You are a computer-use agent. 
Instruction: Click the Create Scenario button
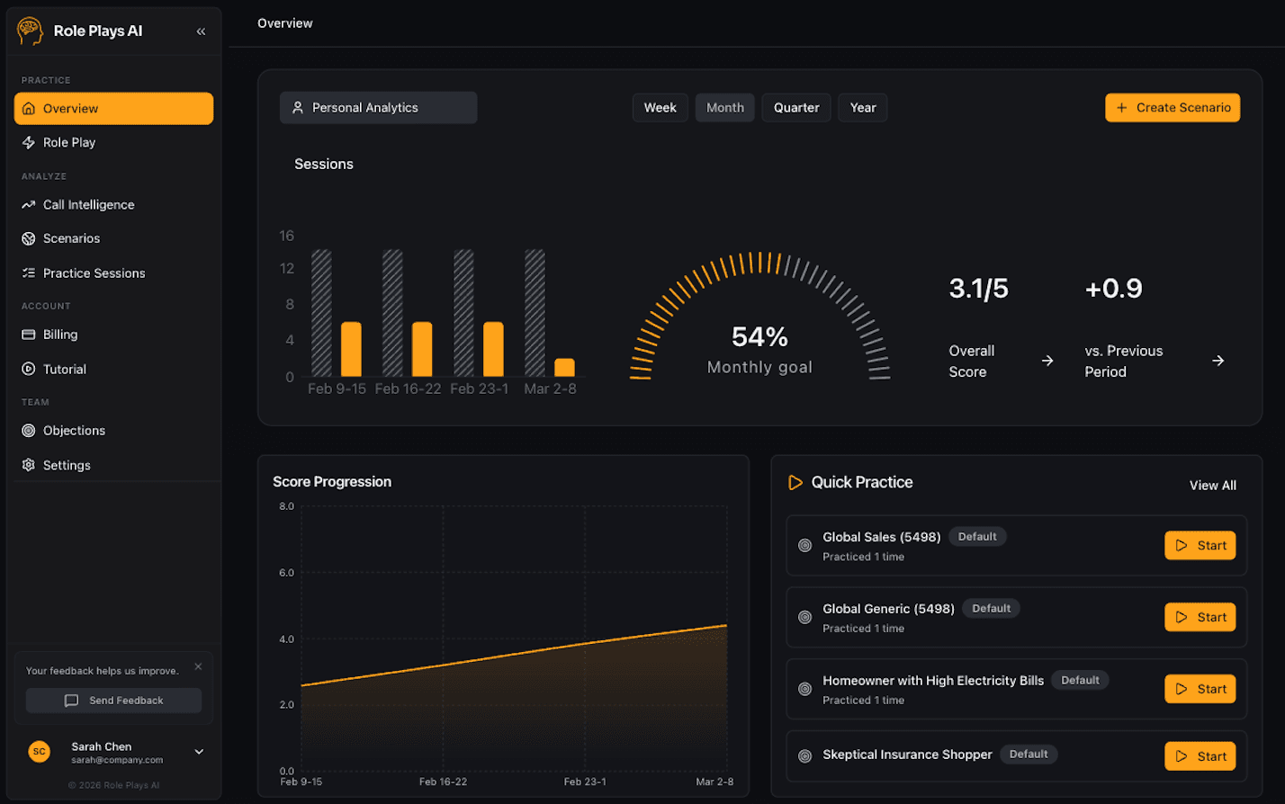click(x=1172, y=107)
